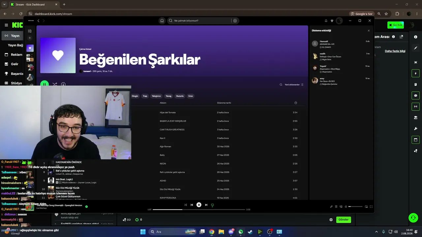Click the green Go live button
Screen dimensions: 422x237
coord(396,25)
